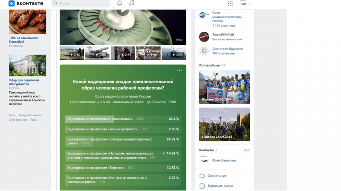
Task: Focus the Поиск search field
Action: pyautogui.click(x=81, y=3)
